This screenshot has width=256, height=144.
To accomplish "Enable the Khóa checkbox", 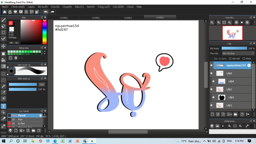I will pos(244,58).
